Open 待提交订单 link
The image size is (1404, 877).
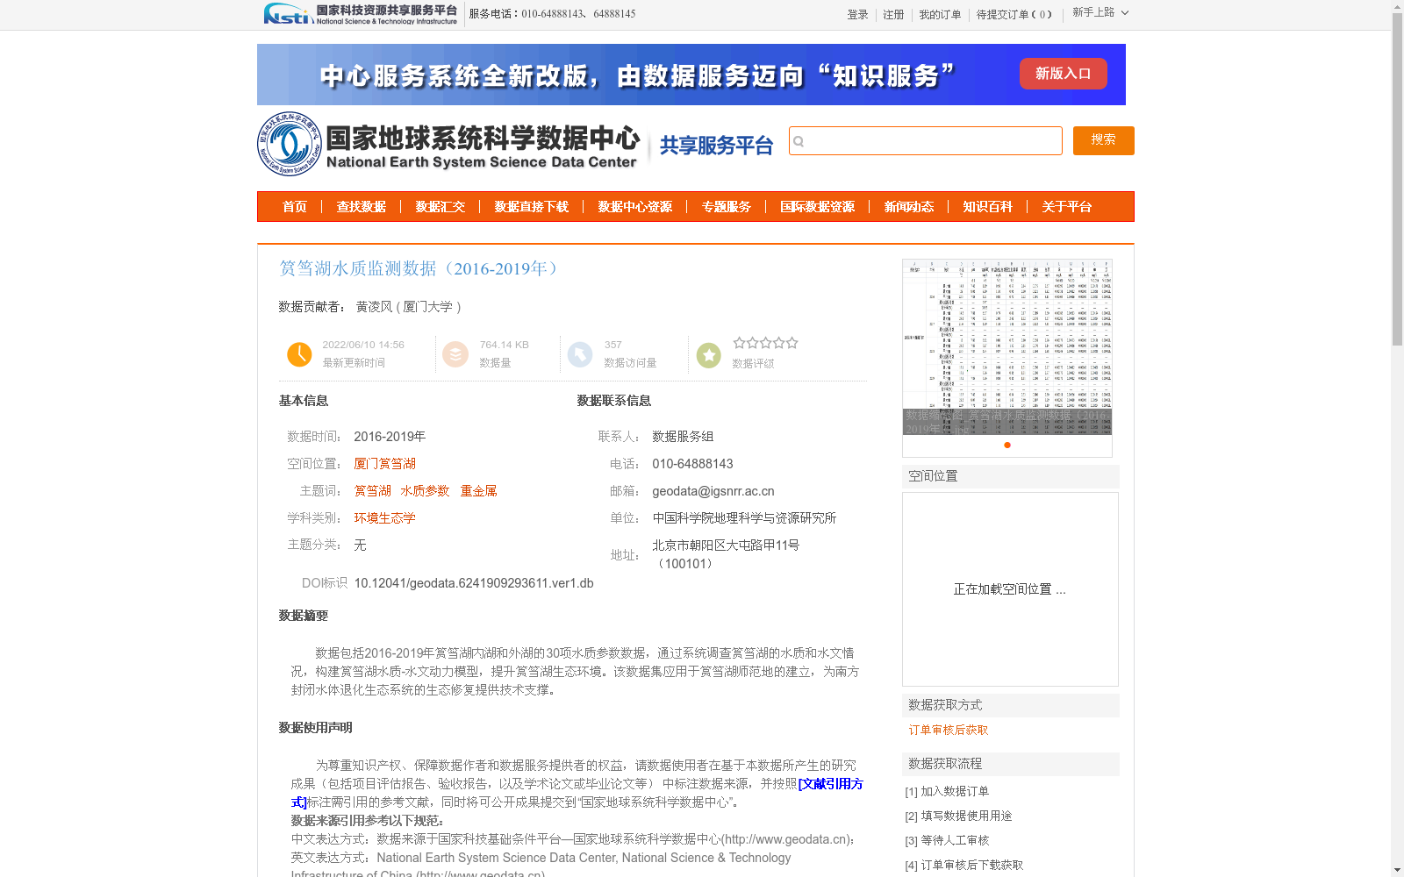click(1014, 15)
